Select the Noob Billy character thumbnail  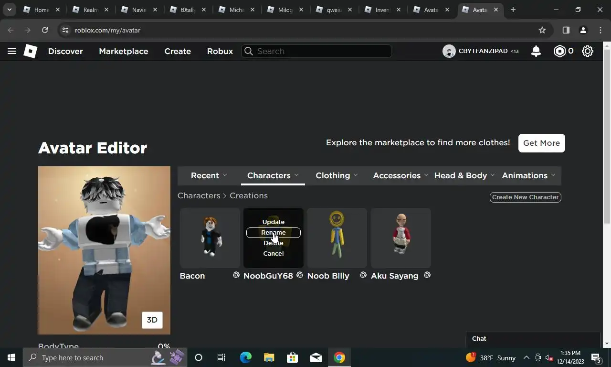pos(337,238)
